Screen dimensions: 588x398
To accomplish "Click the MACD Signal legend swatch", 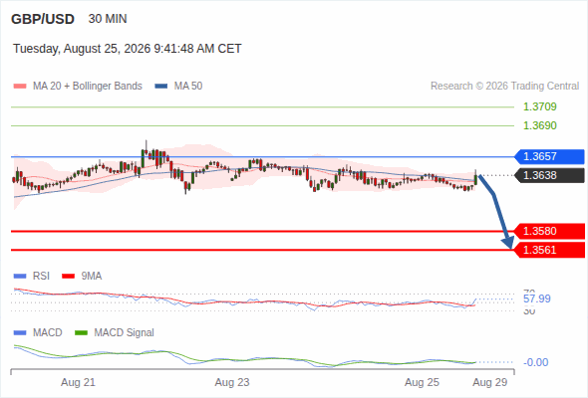I will tap(81, 333).
